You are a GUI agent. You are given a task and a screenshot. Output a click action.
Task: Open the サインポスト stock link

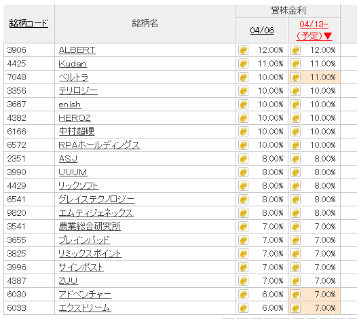81,267
